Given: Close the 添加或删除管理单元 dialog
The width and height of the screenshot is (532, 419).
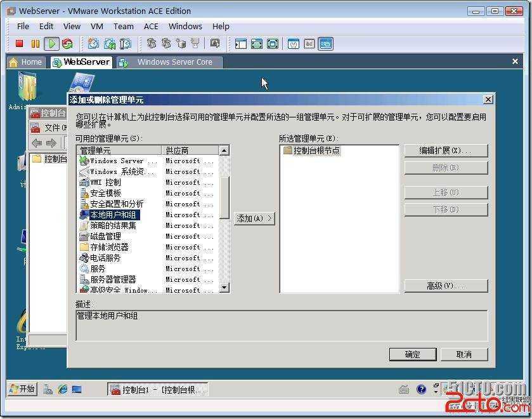Looking at the screenshot, I should point(488,99).
